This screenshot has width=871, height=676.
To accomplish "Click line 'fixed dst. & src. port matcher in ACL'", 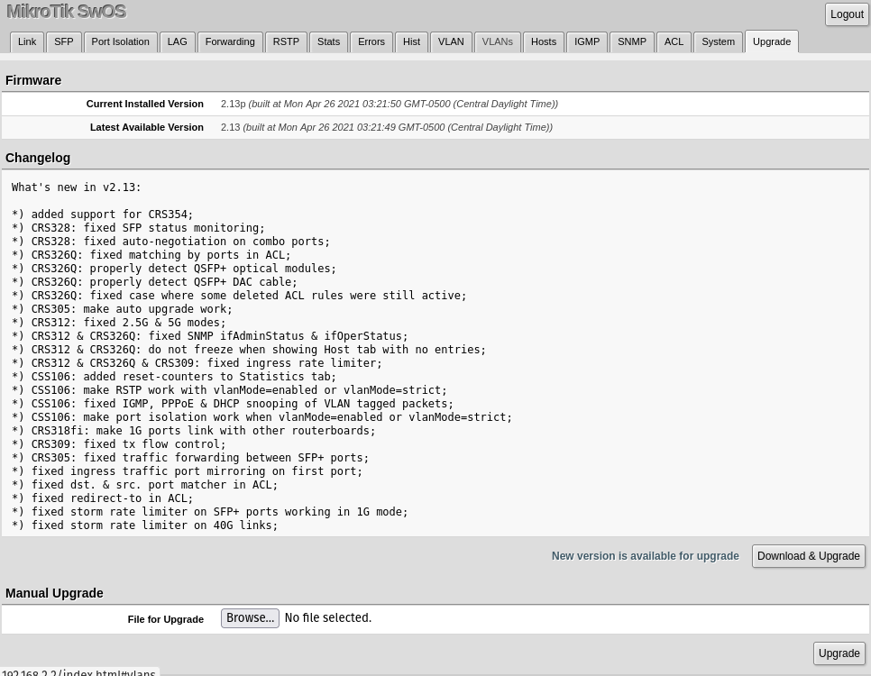I will pyautogui.click(x=144, y=484).
